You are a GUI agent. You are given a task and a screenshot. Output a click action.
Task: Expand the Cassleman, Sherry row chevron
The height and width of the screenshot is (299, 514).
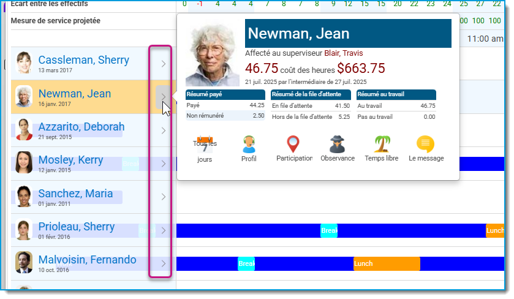[x=163, y=64]
